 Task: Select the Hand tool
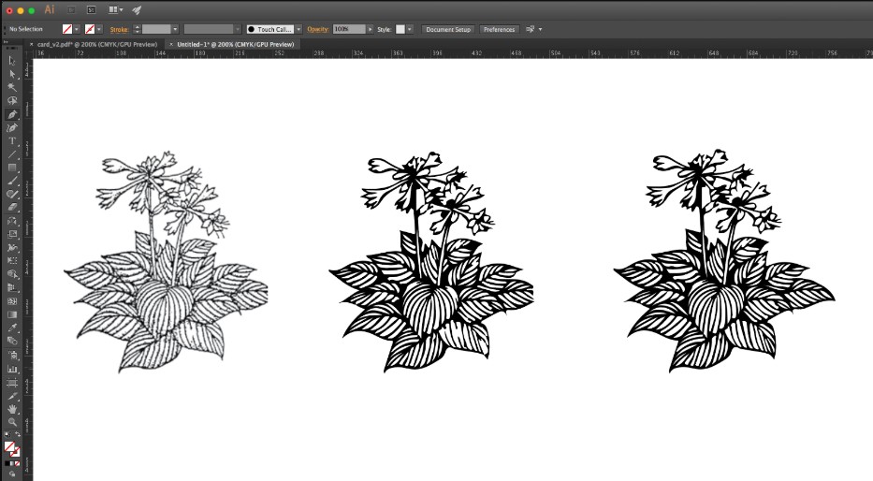point(12,409)
